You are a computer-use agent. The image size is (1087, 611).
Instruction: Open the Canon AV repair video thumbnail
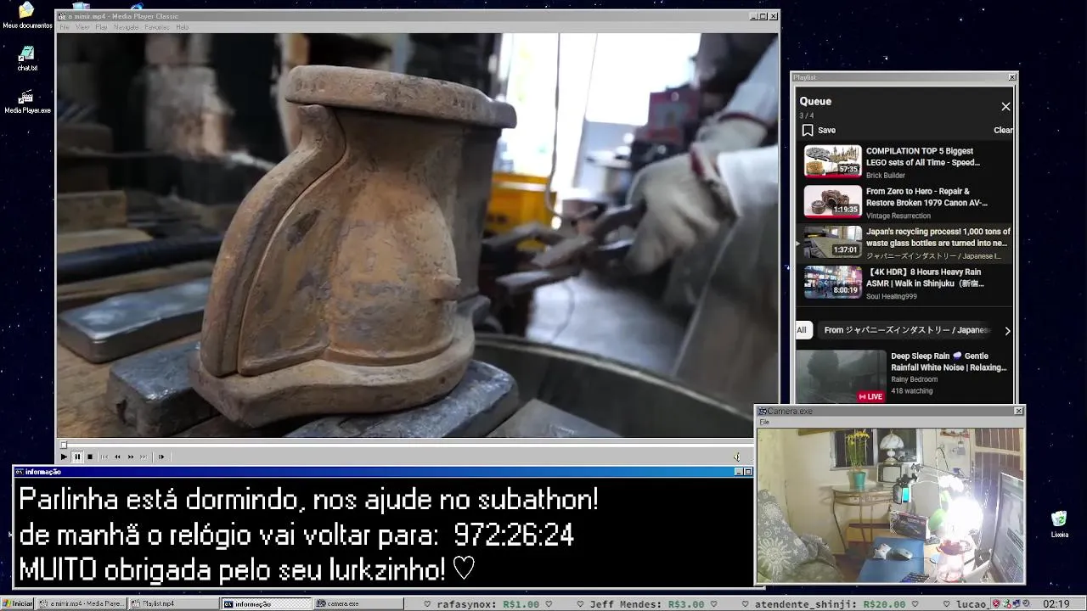(833, 201)
